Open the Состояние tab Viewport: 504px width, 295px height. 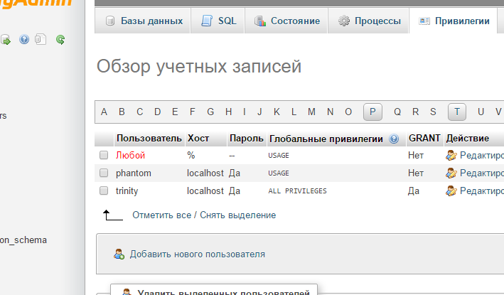click(286, 21)
